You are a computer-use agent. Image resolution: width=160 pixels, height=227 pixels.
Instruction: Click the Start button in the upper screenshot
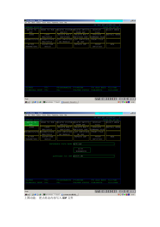pyautogui.click(x=27, y=102)
